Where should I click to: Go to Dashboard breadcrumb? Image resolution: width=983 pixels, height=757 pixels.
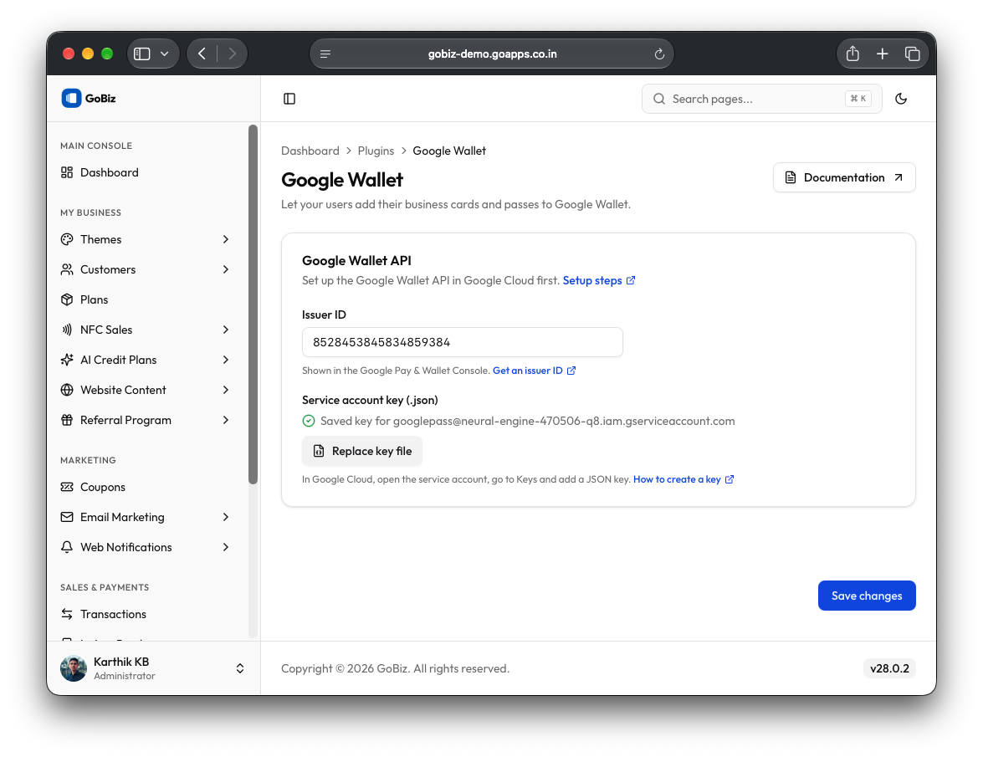[310, 151]
